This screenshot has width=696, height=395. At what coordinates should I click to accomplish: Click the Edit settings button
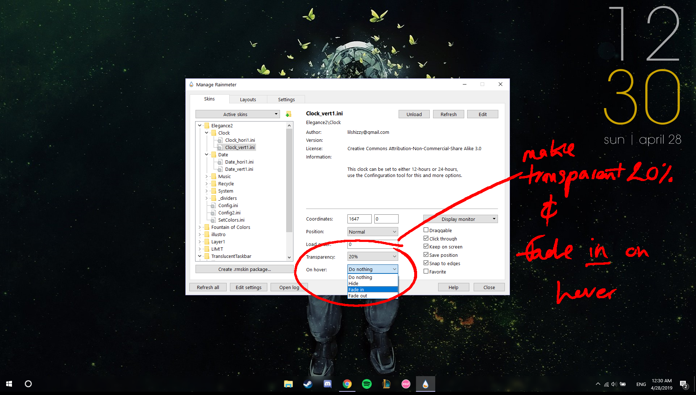click(x=248, y=287)
